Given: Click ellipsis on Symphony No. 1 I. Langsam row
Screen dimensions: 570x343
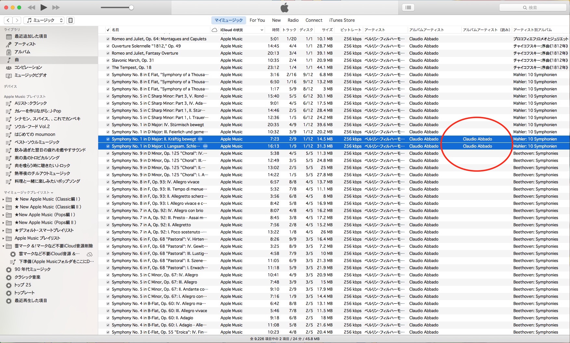Looking at the screenshot, I should [205, 146].
